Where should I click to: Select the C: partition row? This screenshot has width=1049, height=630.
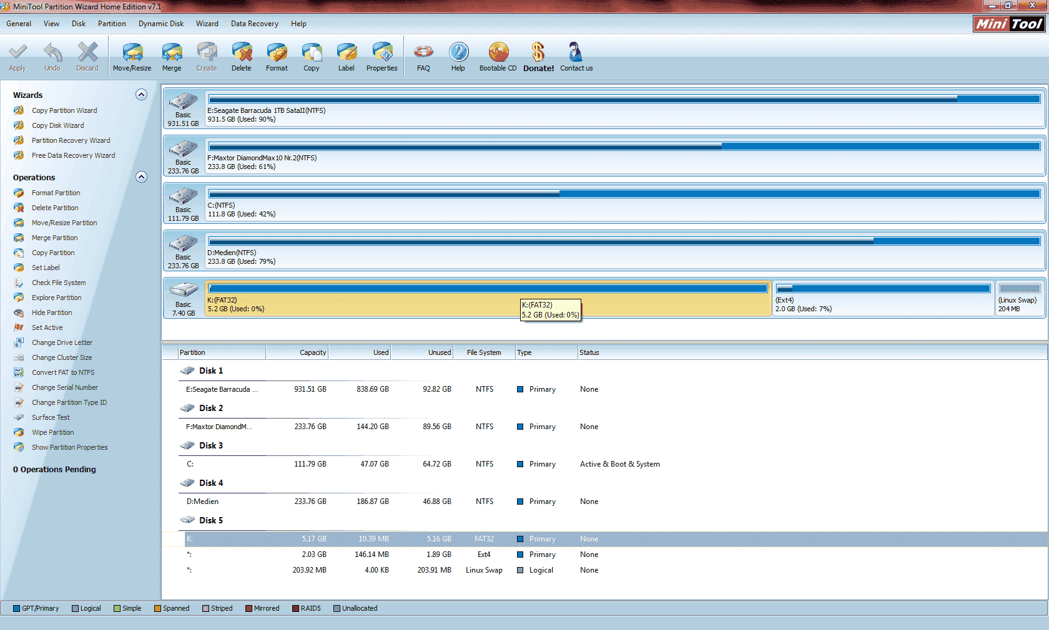click(x=604, y=464)
